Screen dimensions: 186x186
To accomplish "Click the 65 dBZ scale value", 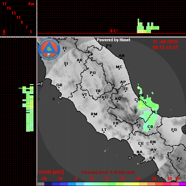I will click(x=177, y=179).
